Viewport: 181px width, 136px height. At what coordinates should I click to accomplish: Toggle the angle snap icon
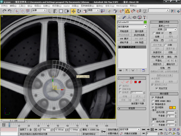coord(127,11)
